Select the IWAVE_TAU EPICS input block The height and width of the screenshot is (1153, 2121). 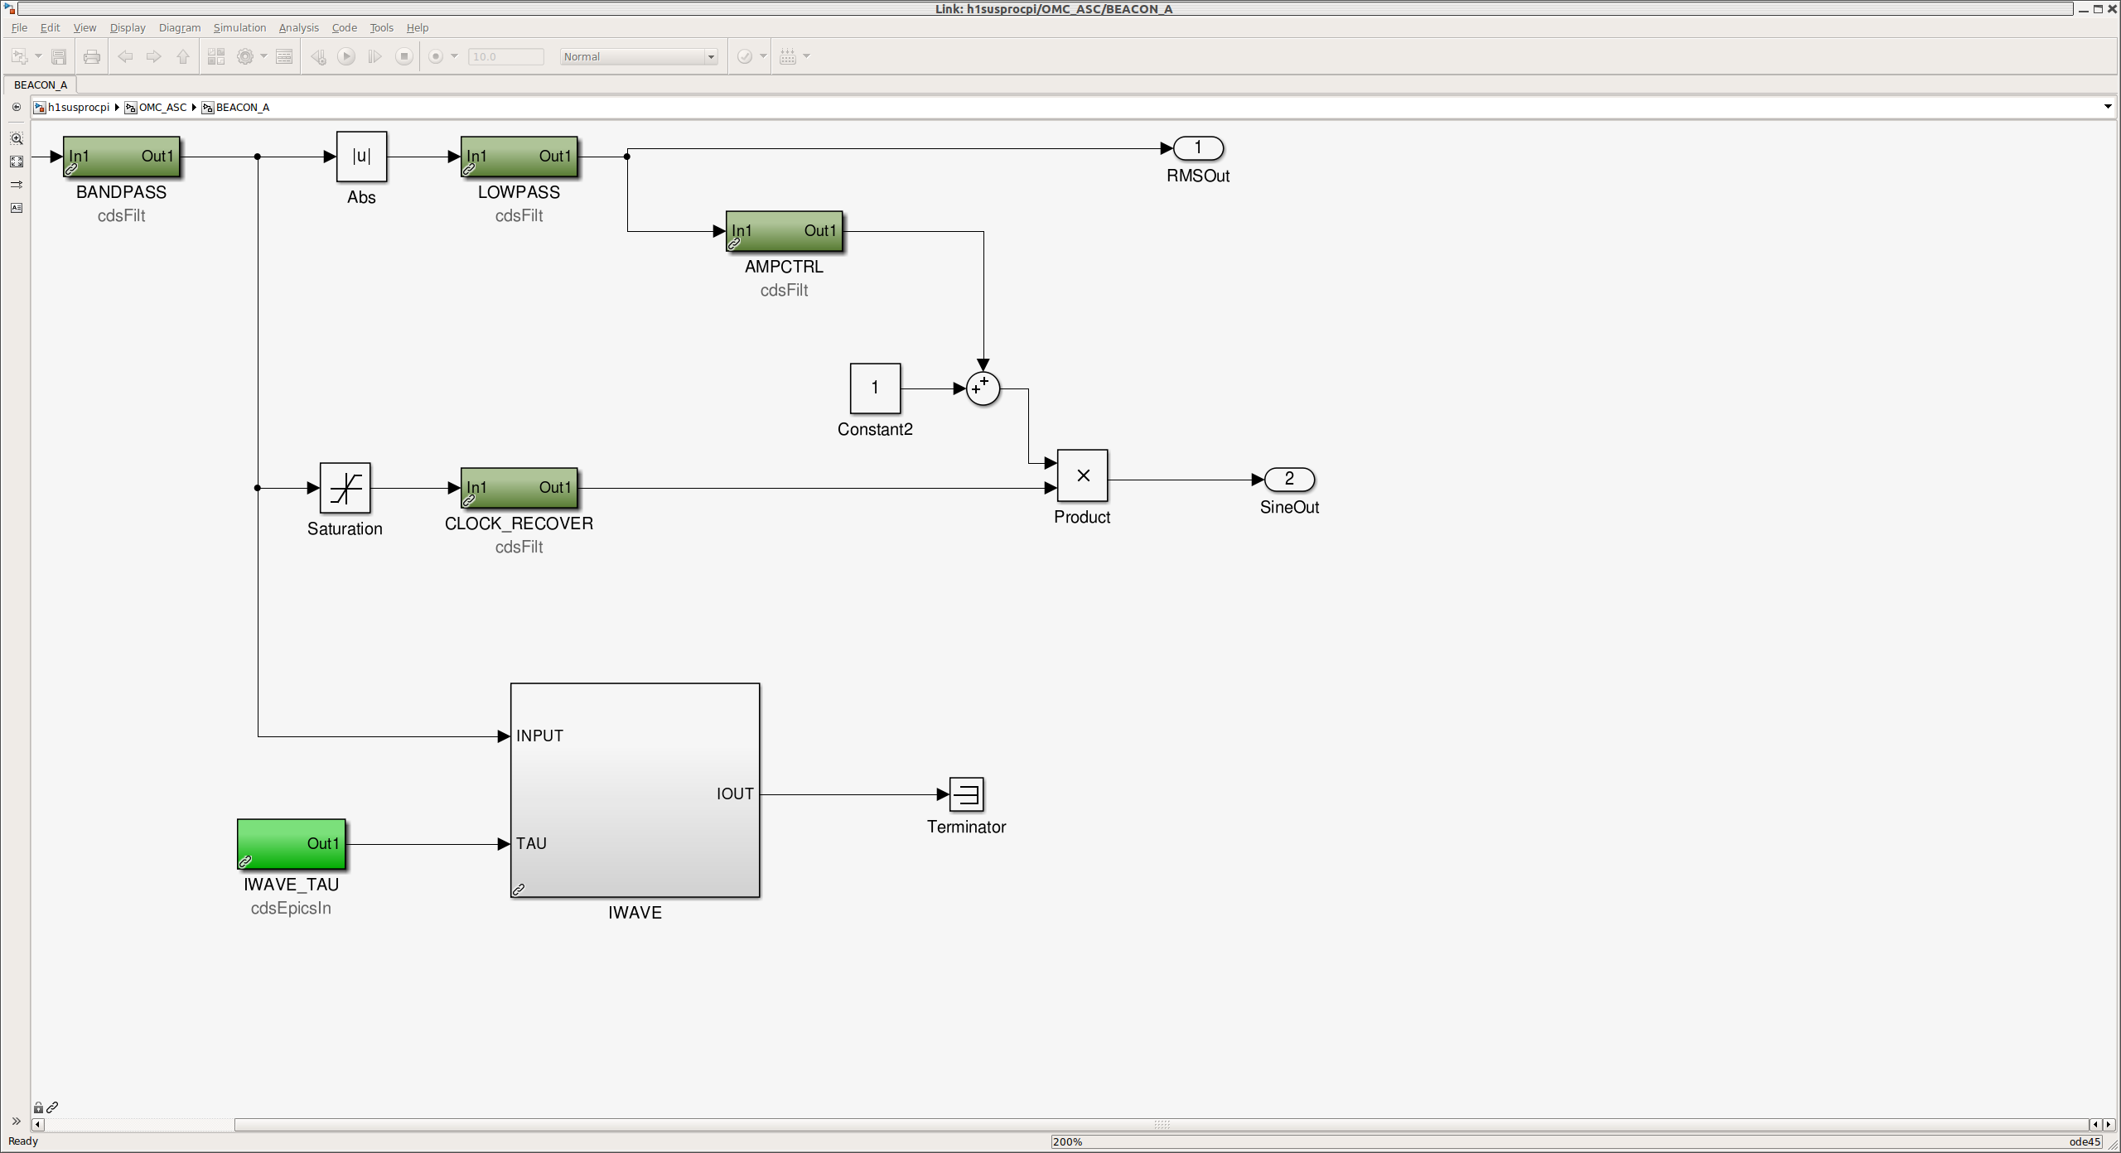coord(292,844)
